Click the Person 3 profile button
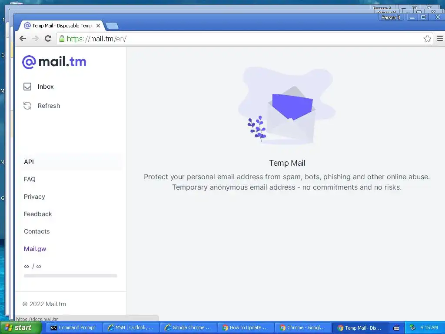This screenshot has height=334, width=445. [391, 17]
